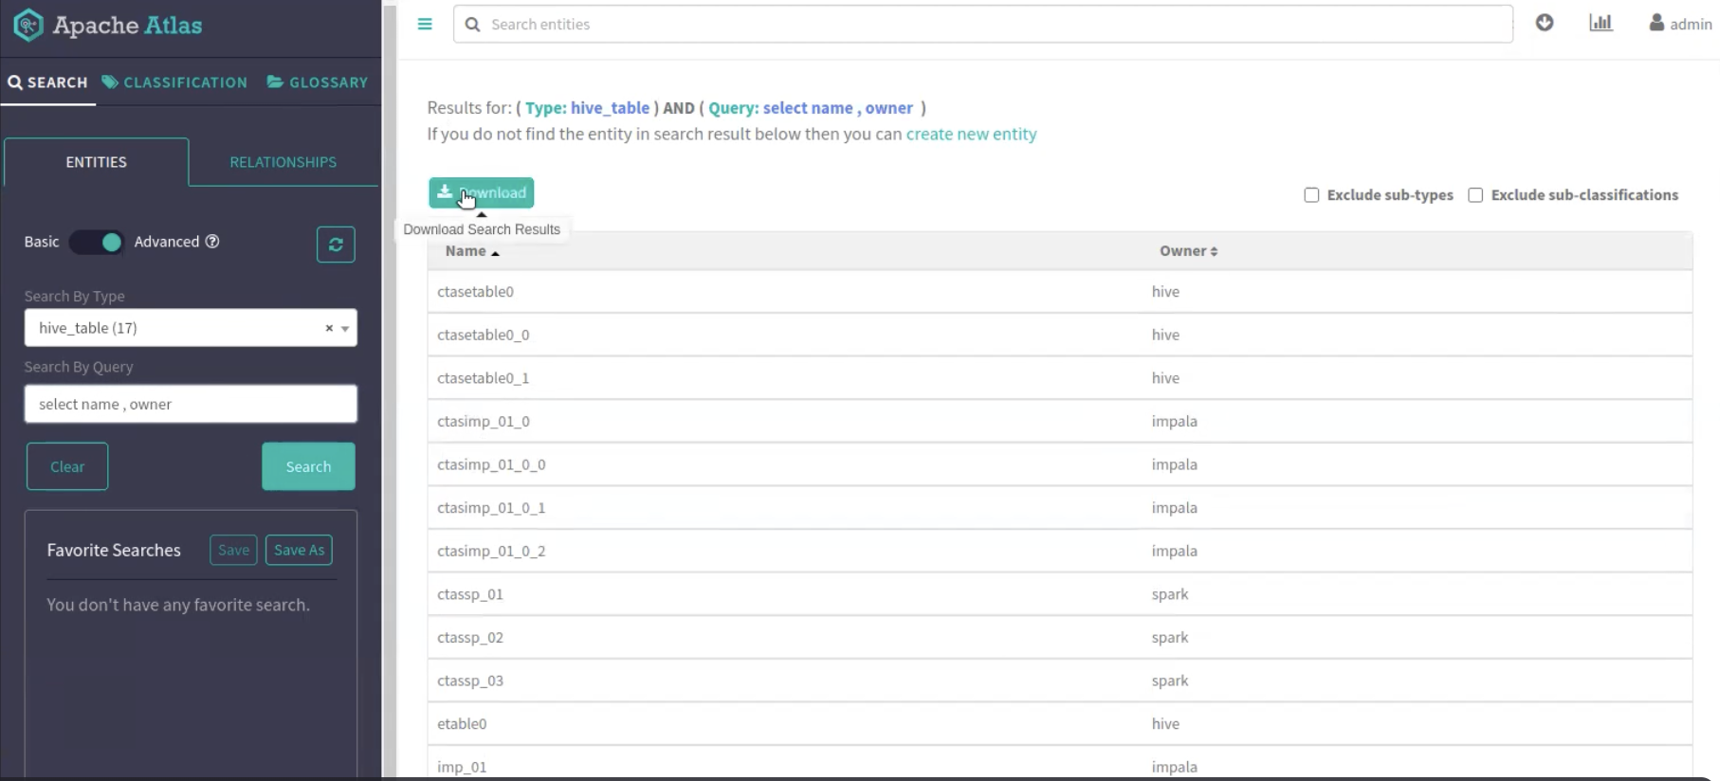Click the Apache Atlas logo icon
The height and width of the screenshot is (781, 1720).
click(28, 25)
